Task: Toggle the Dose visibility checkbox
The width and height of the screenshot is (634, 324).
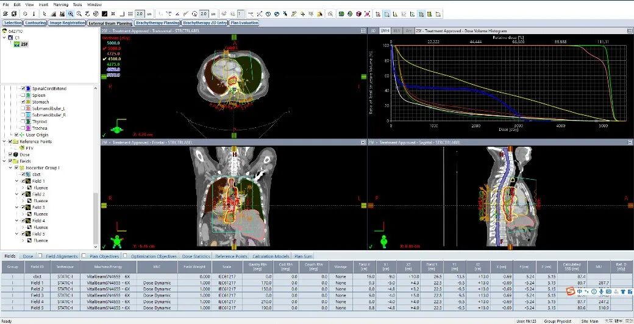Action: pos(10,154)
